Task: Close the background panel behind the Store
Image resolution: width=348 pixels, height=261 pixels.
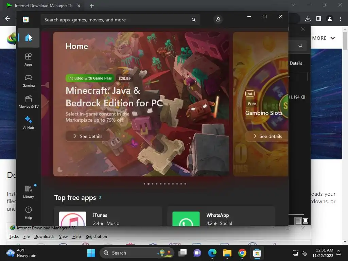Action: [303, 29]
